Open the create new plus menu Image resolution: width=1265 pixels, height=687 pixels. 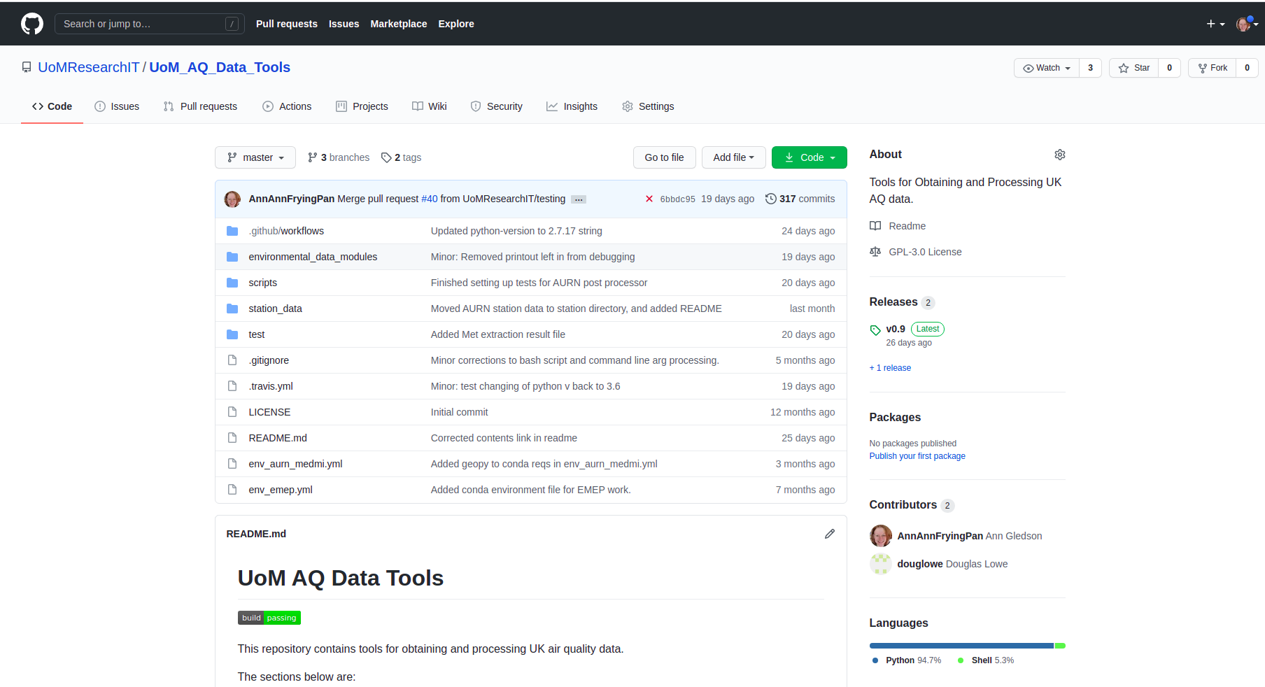point(1215,24)
